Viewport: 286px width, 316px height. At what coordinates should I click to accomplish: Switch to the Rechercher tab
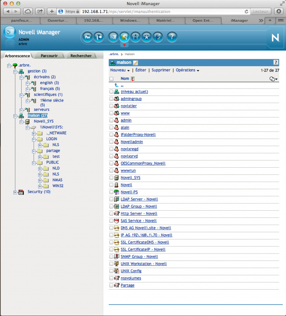click(81, 56)
